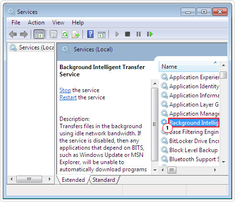The height and width of the screenshot is (202, 235).
Task: Sort services by Name column header
Action: pyautogui.click(x=189, y=67)
